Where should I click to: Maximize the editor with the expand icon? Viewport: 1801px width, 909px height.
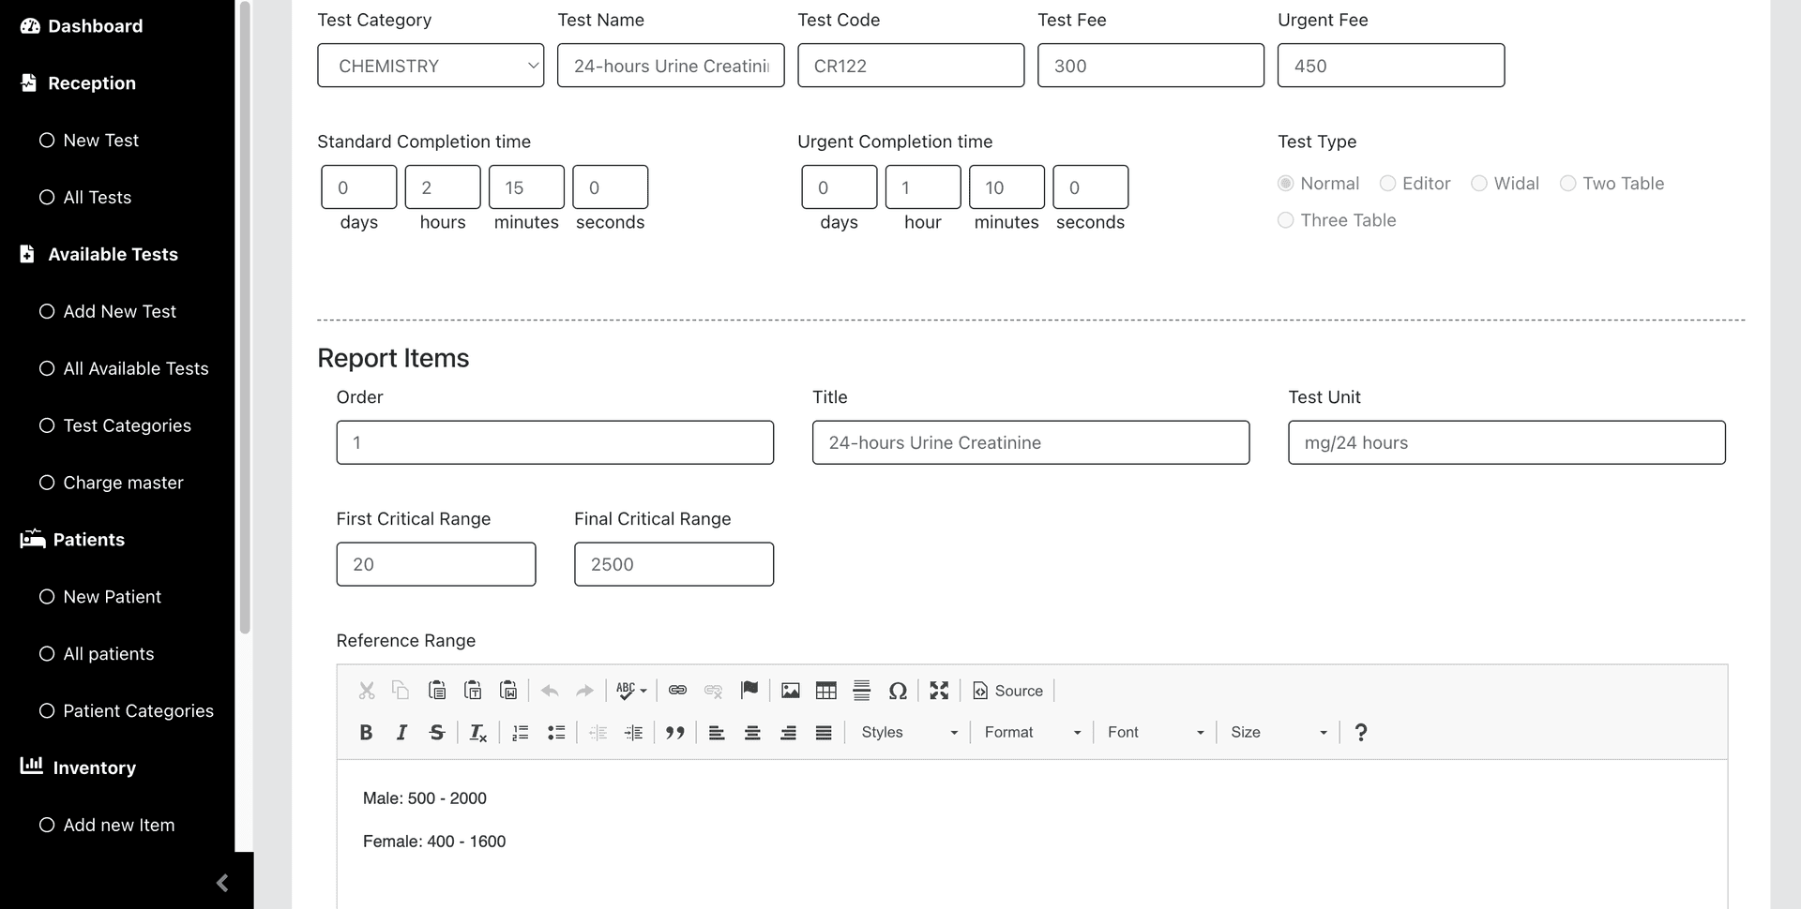[x=939, y=691]
